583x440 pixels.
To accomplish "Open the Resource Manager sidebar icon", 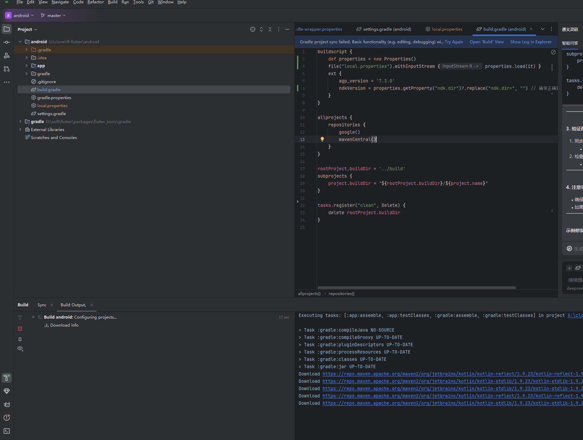I will pos(7,56).
